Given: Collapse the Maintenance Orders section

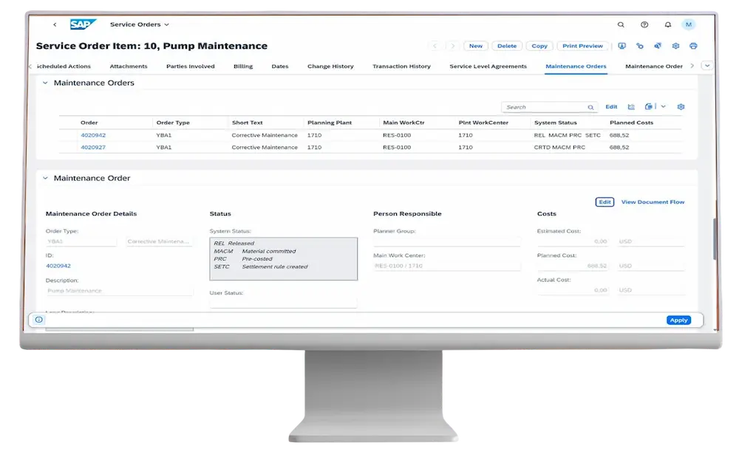Looking at the screenshot, I should 45,83.
